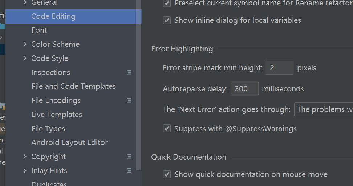Select File Types in settings list
This screenshot has width=353, height=186.
[x=48, y=129]
